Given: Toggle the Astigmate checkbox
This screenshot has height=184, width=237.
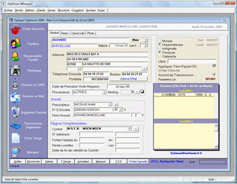Looking at the screenshot, I should tap(159, 48).
